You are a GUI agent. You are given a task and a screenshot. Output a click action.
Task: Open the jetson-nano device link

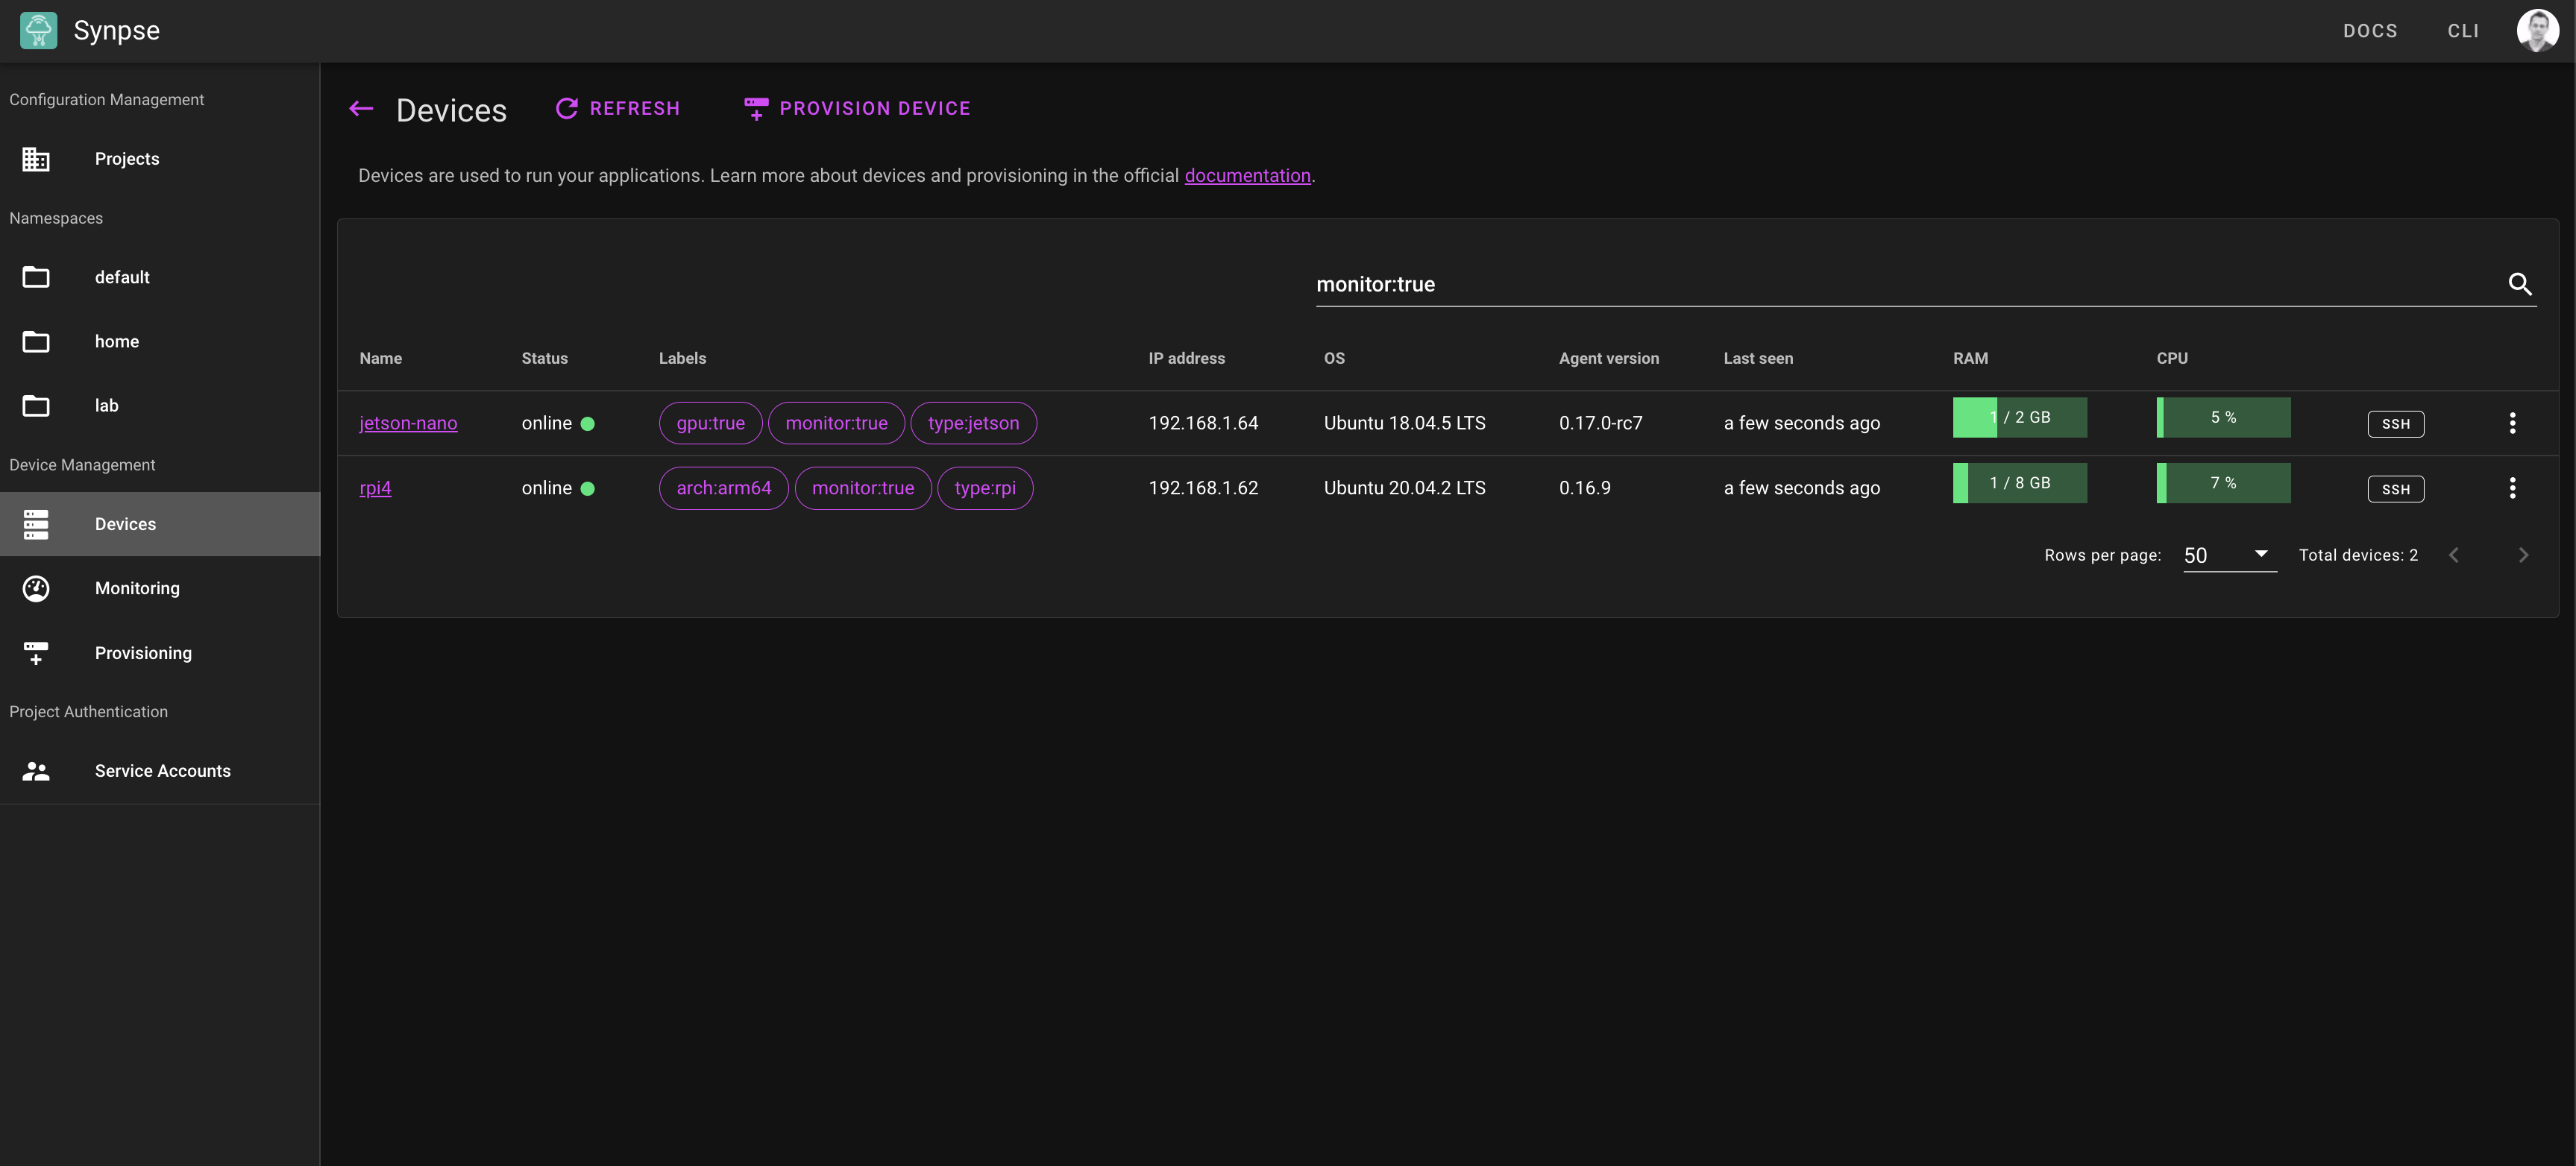click(x=408, y=423)
